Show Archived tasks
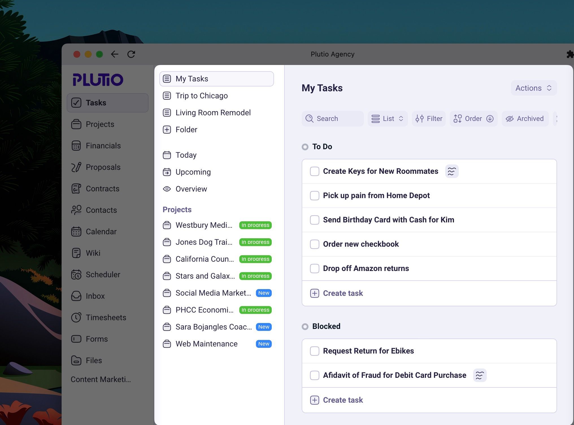The width and height of the screenshot is (574, 425). [525, 118]
